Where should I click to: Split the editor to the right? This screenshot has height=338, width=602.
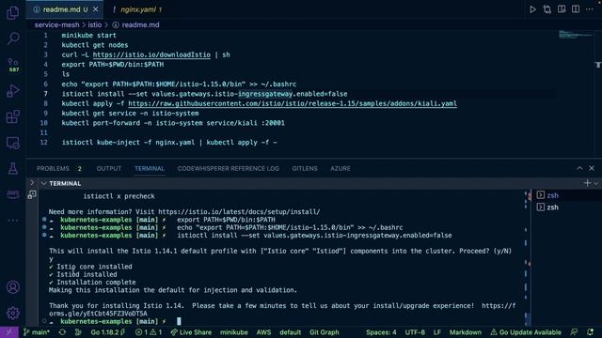576,9
